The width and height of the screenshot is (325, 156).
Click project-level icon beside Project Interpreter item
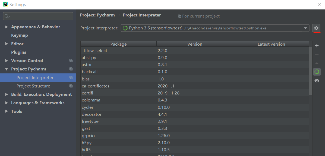tap(71, 77)
